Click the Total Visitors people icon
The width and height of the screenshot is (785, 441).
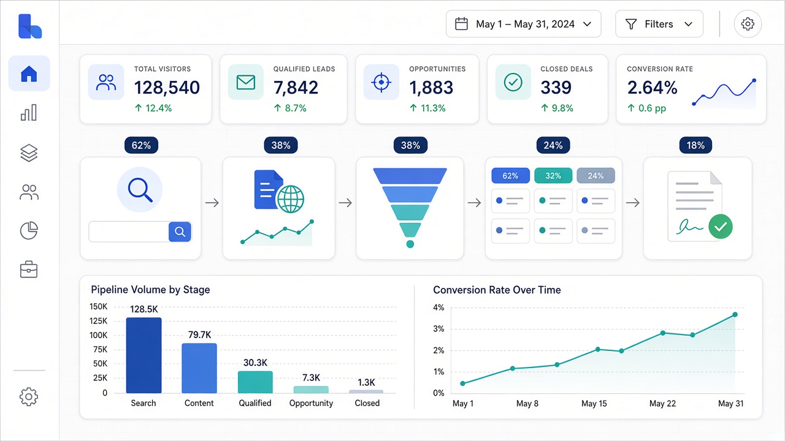click(106, 83)
